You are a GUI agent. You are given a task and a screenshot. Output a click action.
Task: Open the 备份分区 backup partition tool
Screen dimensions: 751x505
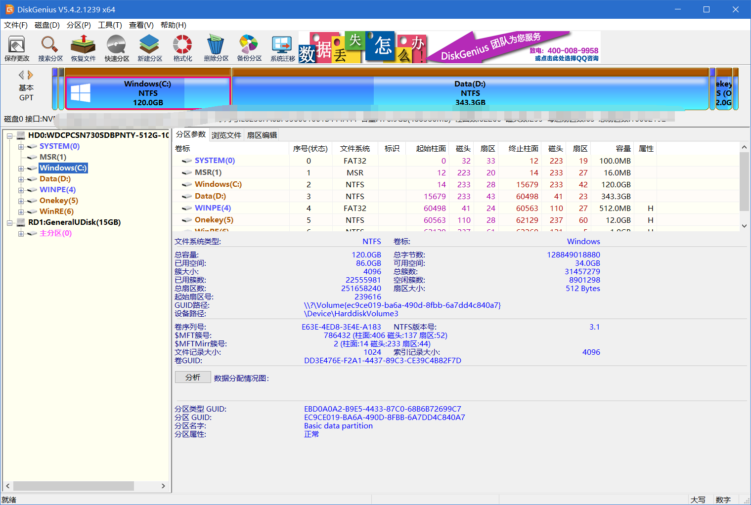pos(249,48)
